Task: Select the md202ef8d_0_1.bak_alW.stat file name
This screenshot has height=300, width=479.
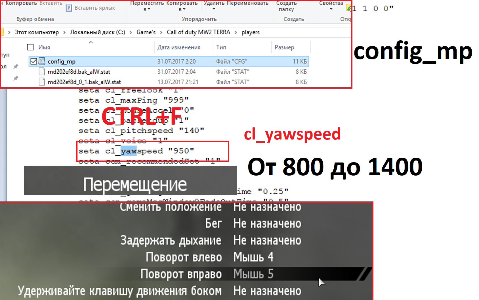Action: pyautogui.click(x=84, y=82)
